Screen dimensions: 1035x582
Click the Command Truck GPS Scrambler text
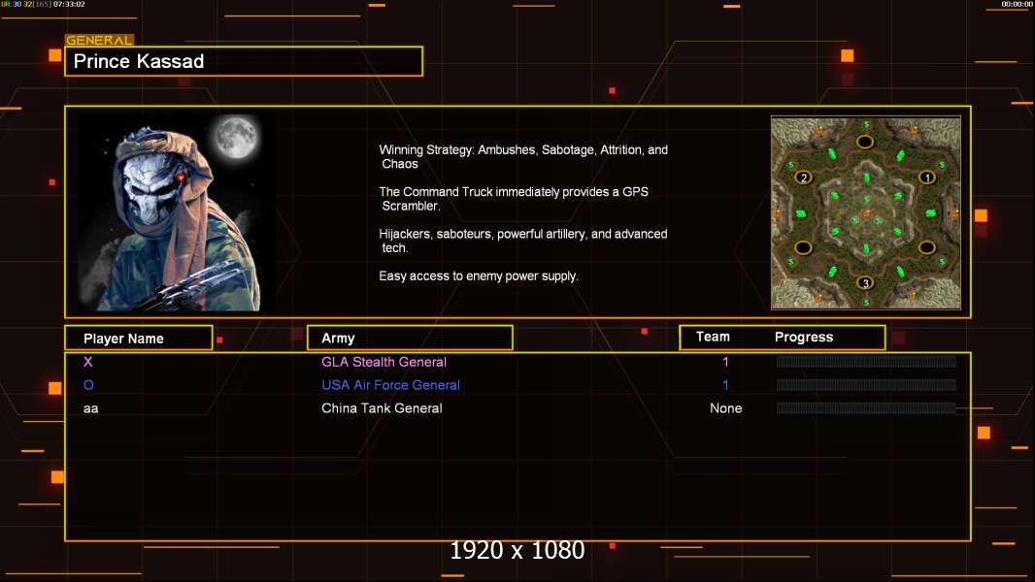click(514, 199)
